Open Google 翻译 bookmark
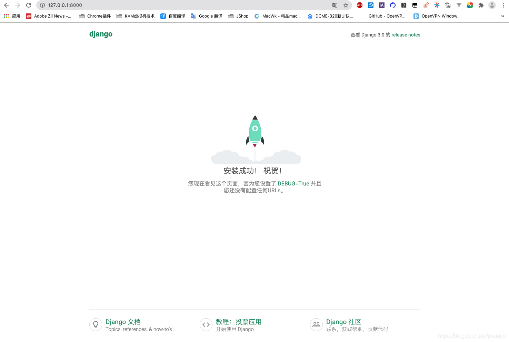Screen dimensions: 509x342 207,16
